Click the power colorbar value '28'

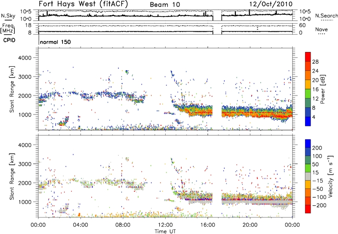click(315, 62)
